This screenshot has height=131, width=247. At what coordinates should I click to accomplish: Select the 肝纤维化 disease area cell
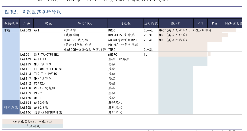11,107
